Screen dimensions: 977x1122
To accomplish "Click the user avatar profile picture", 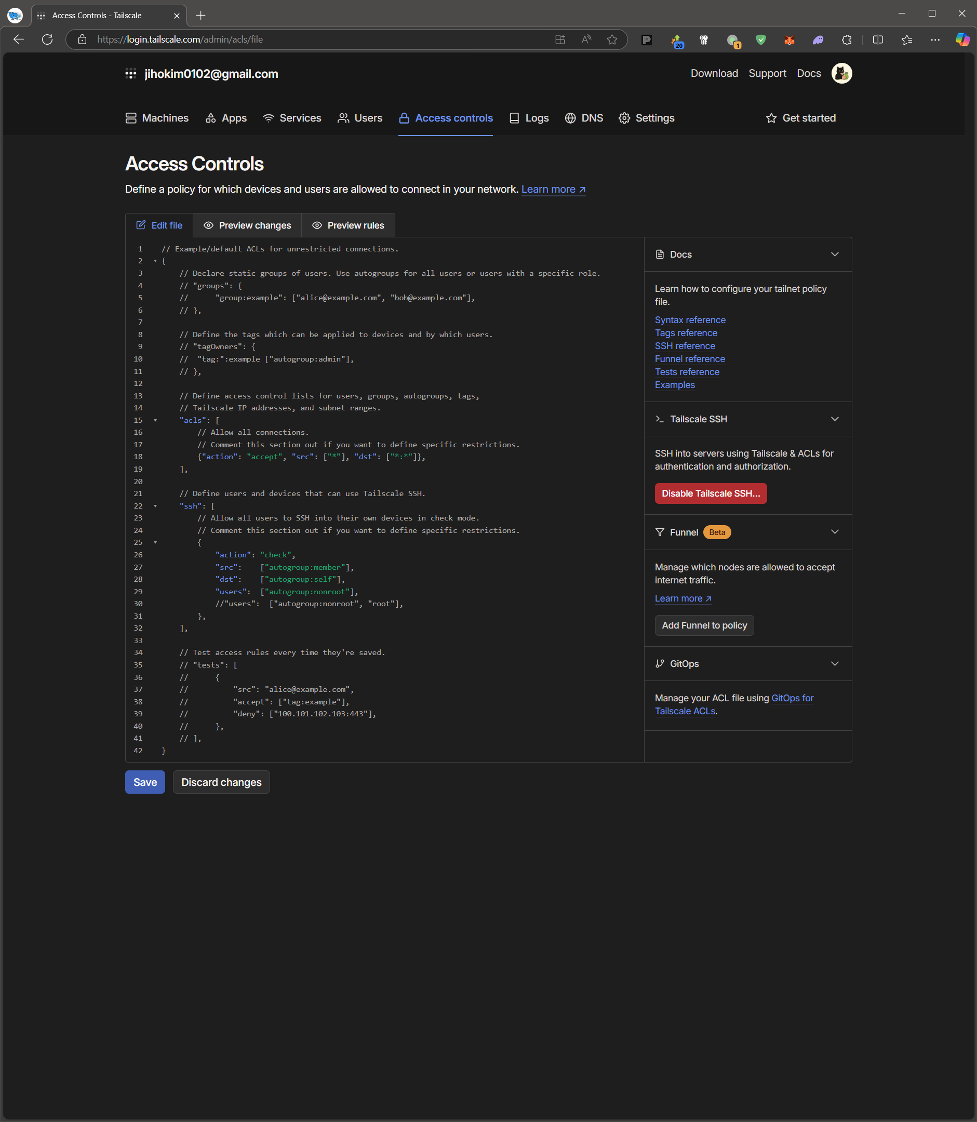I will pos(841,73).
